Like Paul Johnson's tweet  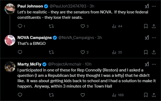pyautogui.click(x=83, y=26)
